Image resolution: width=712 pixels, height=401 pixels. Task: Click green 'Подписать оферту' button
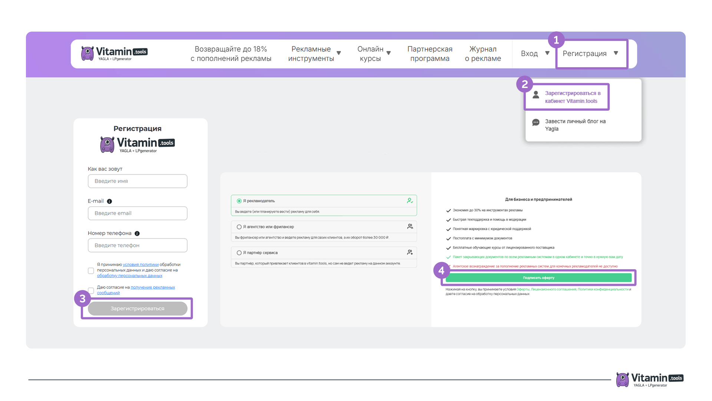point(538,278)
